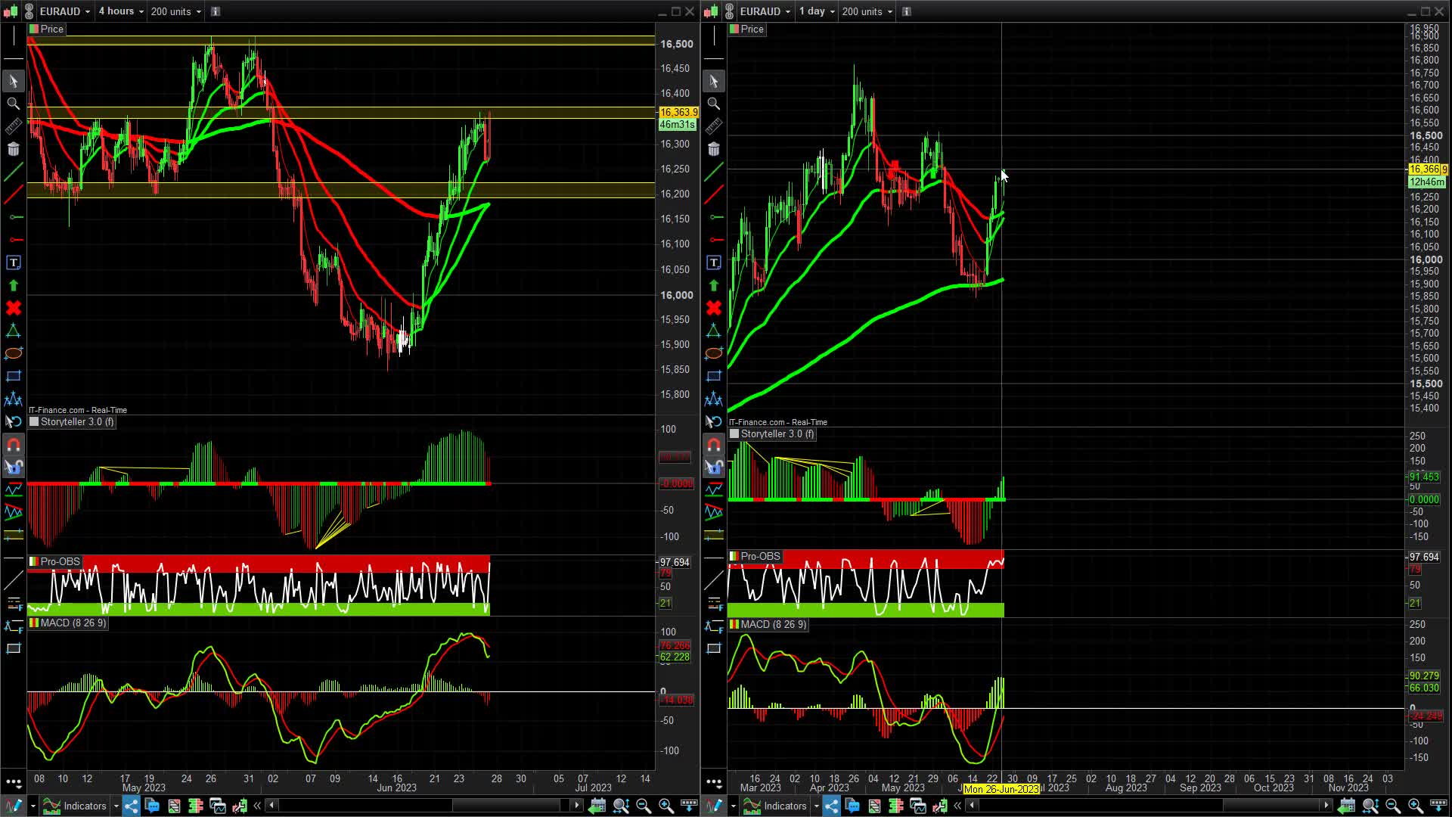Click the zoom-in magnifier in right bottom toolbar
1452x817 pixels.
point(1415,806)
